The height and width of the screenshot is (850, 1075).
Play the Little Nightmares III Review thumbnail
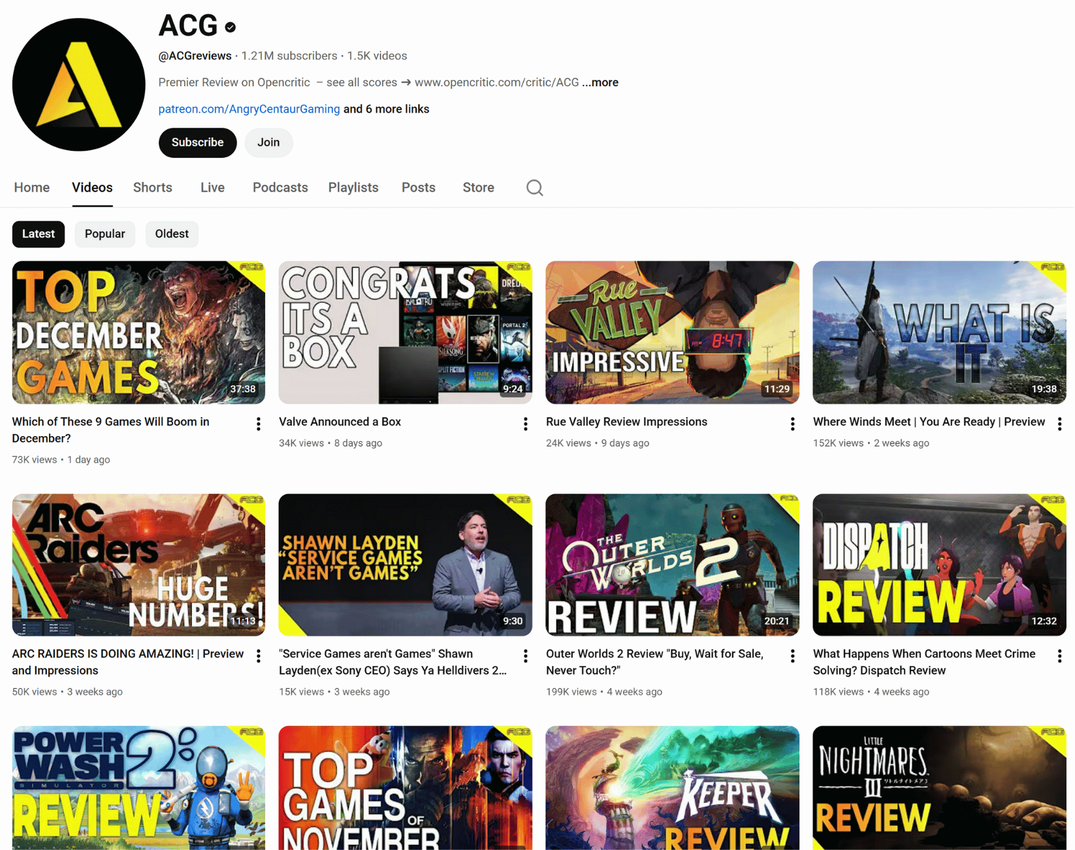click(x=939, y=787)
